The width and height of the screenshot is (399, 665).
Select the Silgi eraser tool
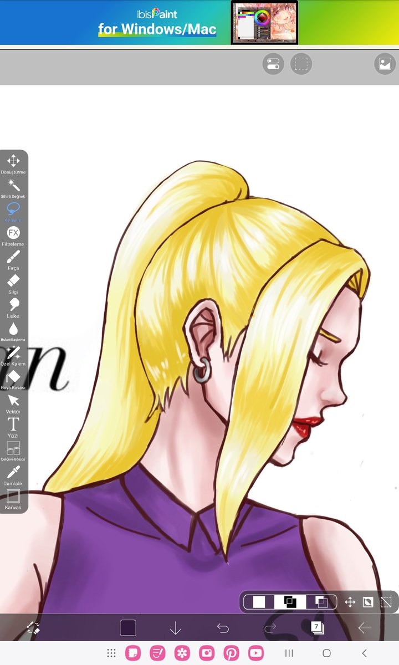(13, 283)
